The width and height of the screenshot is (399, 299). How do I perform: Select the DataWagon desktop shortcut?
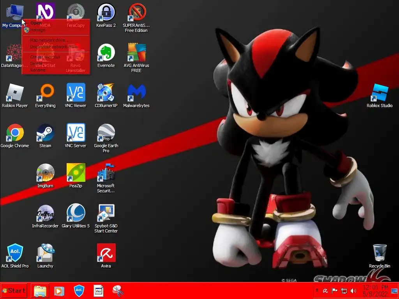(x=14, y=56)
